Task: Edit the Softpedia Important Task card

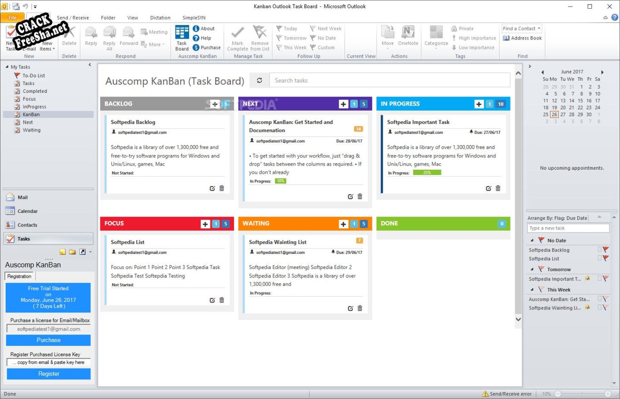Action: [489, 188]
